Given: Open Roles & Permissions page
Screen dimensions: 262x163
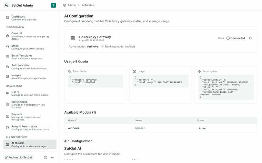Looking at the screenshot, I should tap(30, 128).
